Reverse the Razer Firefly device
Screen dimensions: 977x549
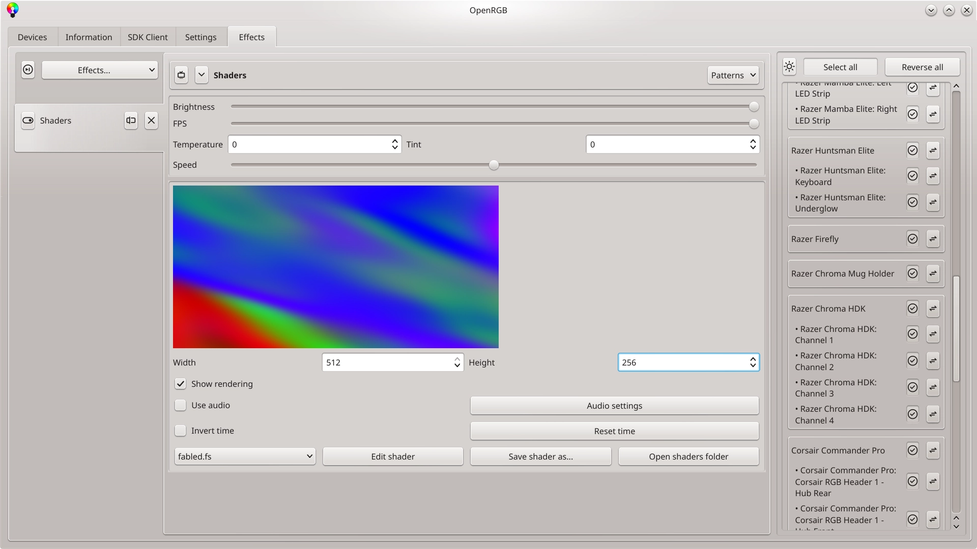point(933,238)
